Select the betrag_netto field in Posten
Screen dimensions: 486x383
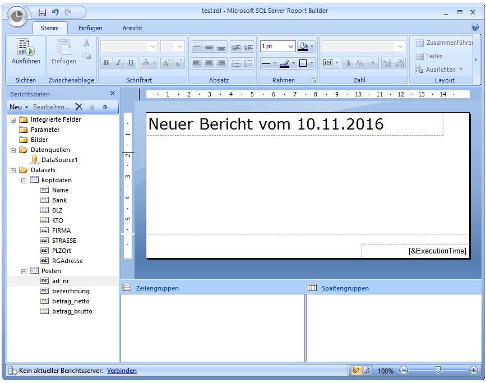pos(70,301)
